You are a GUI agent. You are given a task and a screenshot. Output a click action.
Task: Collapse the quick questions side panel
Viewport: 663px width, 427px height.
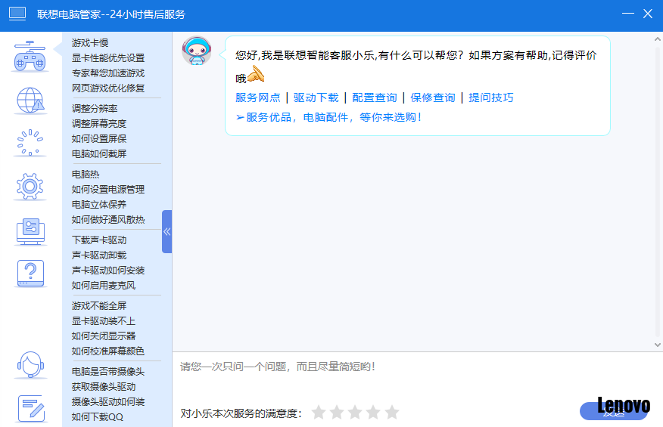pos(167,231)
